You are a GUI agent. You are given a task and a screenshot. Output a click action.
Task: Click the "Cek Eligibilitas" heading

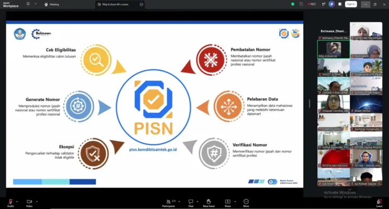[61, 50]
